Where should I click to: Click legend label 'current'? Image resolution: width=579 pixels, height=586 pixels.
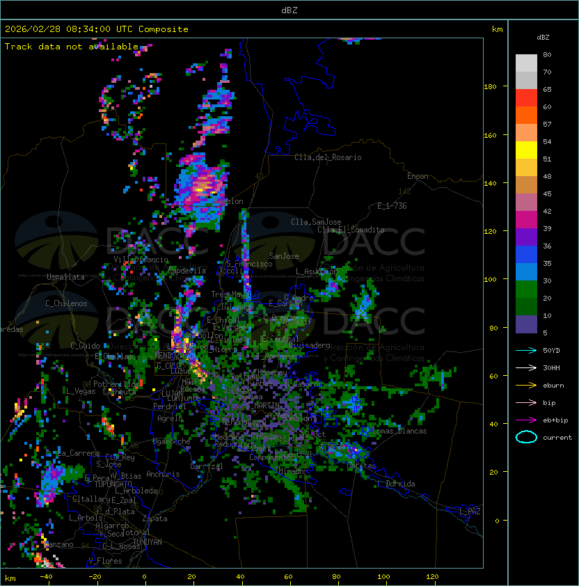pyautogui.click(x=557, y=438)
